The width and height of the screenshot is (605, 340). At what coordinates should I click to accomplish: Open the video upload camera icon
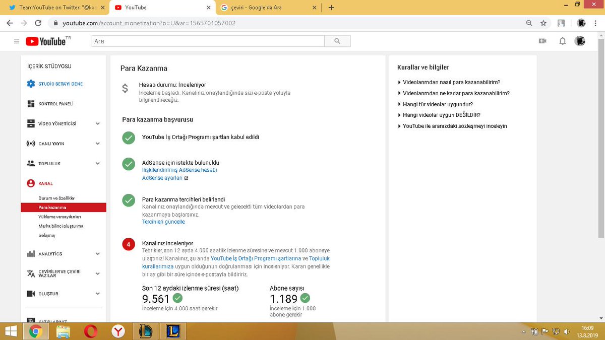(542, 41)
